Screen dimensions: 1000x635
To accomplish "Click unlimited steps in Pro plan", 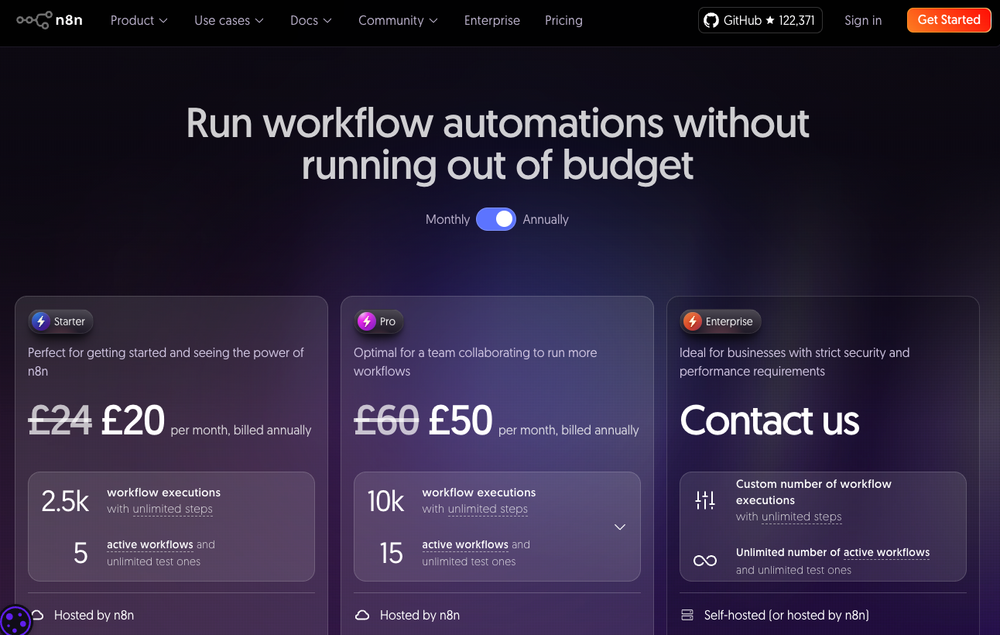I will point(488,510).
